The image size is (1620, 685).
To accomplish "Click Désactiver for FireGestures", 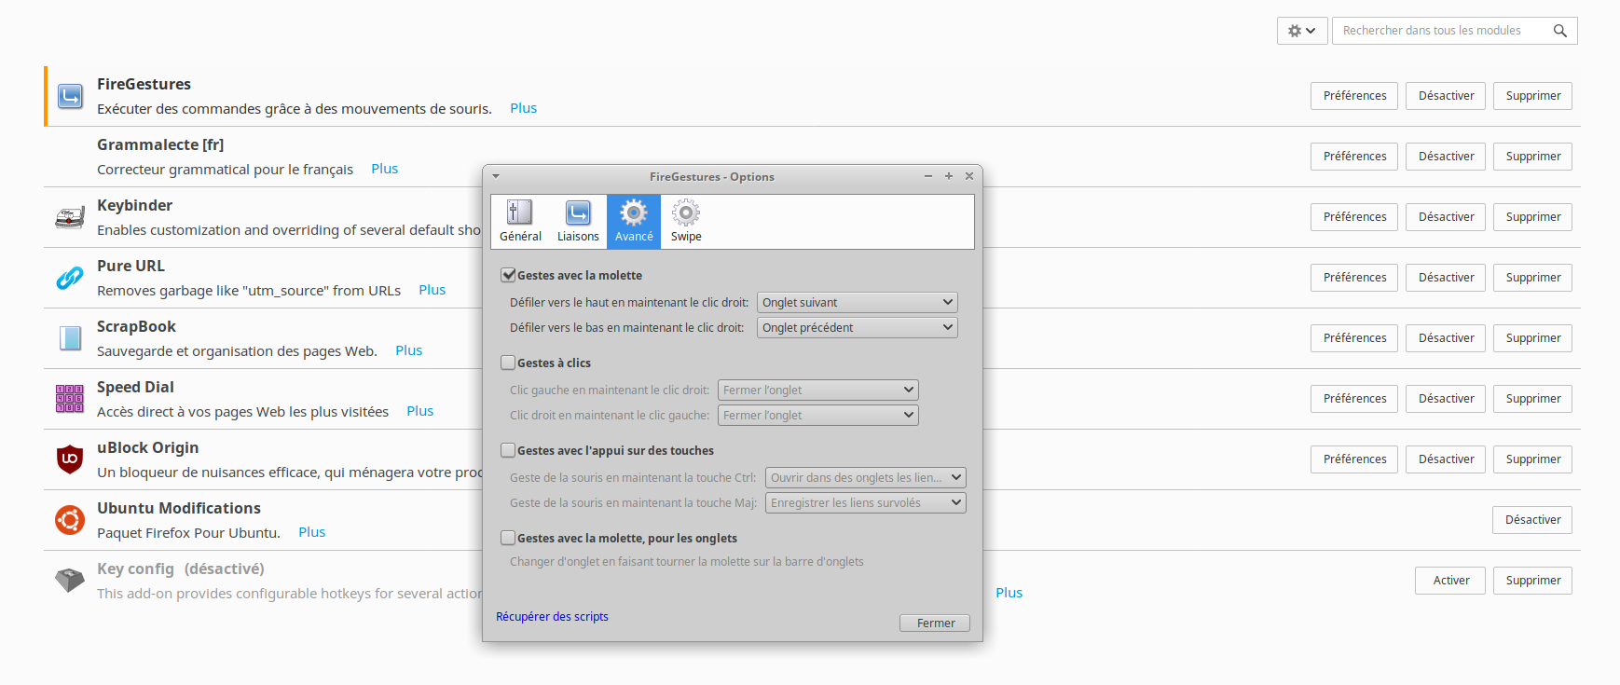I will tap(1446, 96).
